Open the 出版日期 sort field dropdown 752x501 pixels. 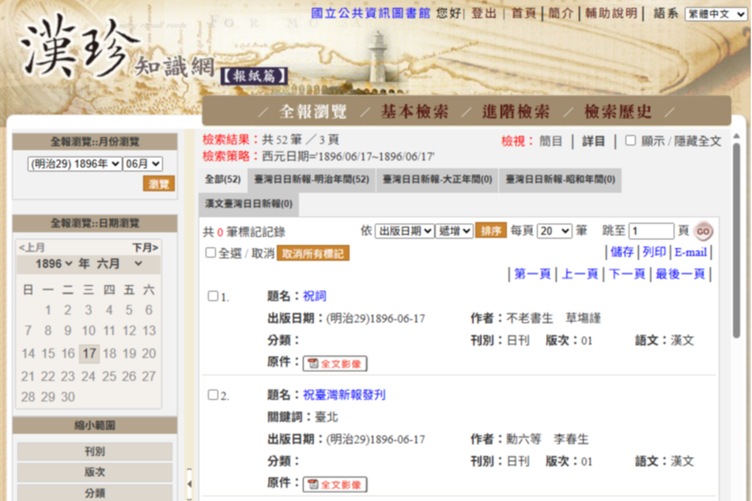coord(404,231)
